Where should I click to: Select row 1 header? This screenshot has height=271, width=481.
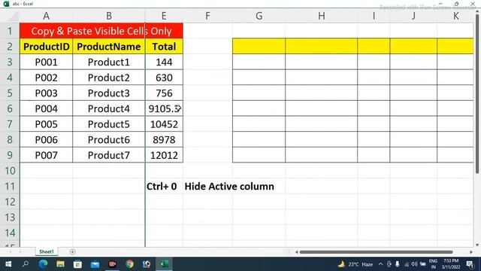(x=10, y=31)
